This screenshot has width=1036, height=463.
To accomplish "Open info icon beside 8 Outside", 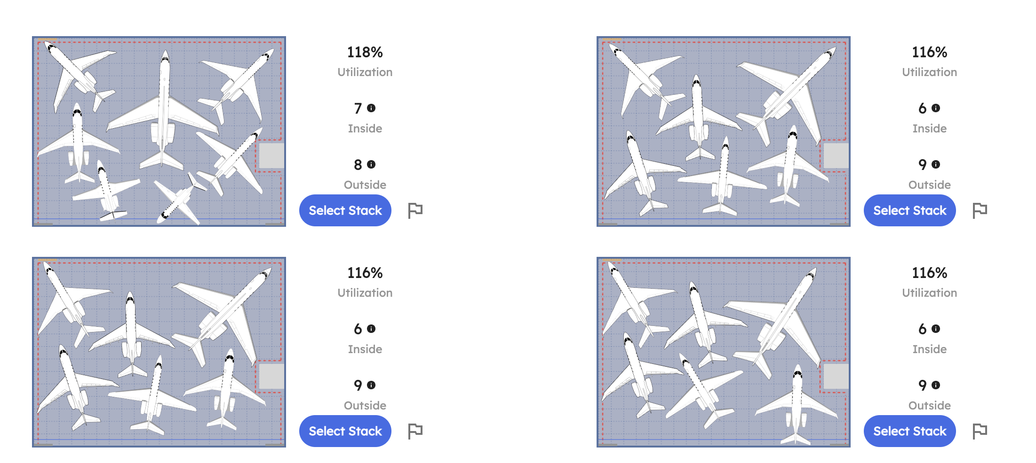I will tap(371, 164).
